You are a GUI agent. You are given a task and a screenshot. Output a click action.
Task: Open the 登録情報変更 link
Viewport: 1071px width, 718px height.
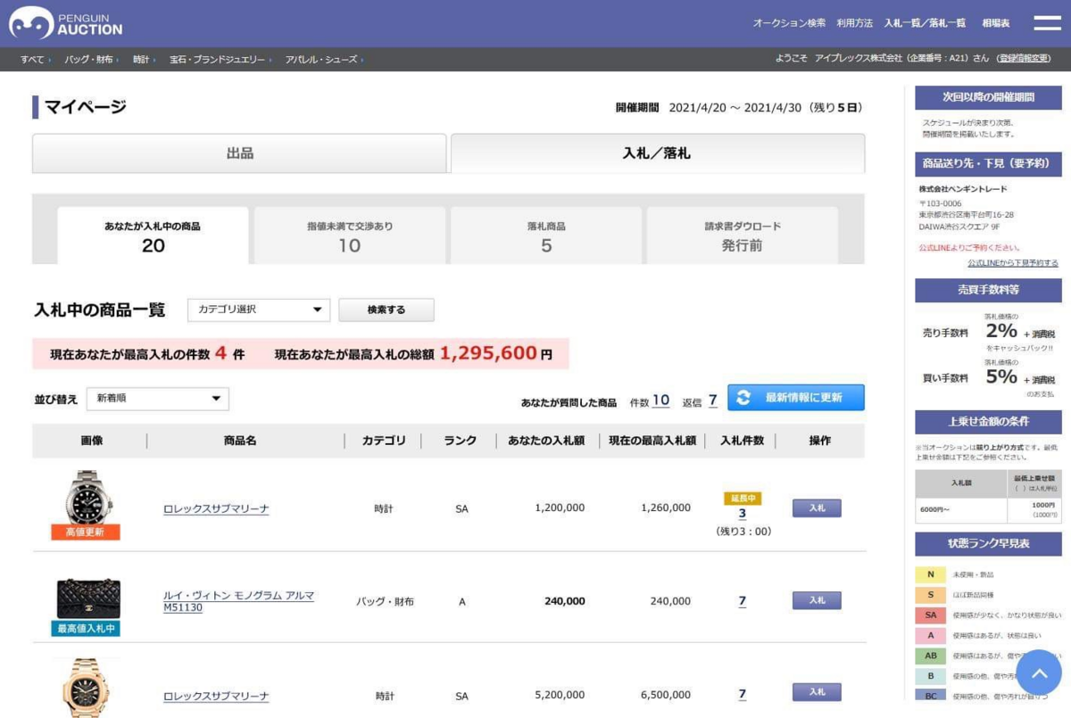tap(1025, 59)
